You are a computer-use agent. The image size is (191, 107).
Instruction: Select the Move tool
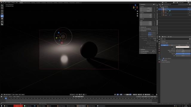[2, 11]
